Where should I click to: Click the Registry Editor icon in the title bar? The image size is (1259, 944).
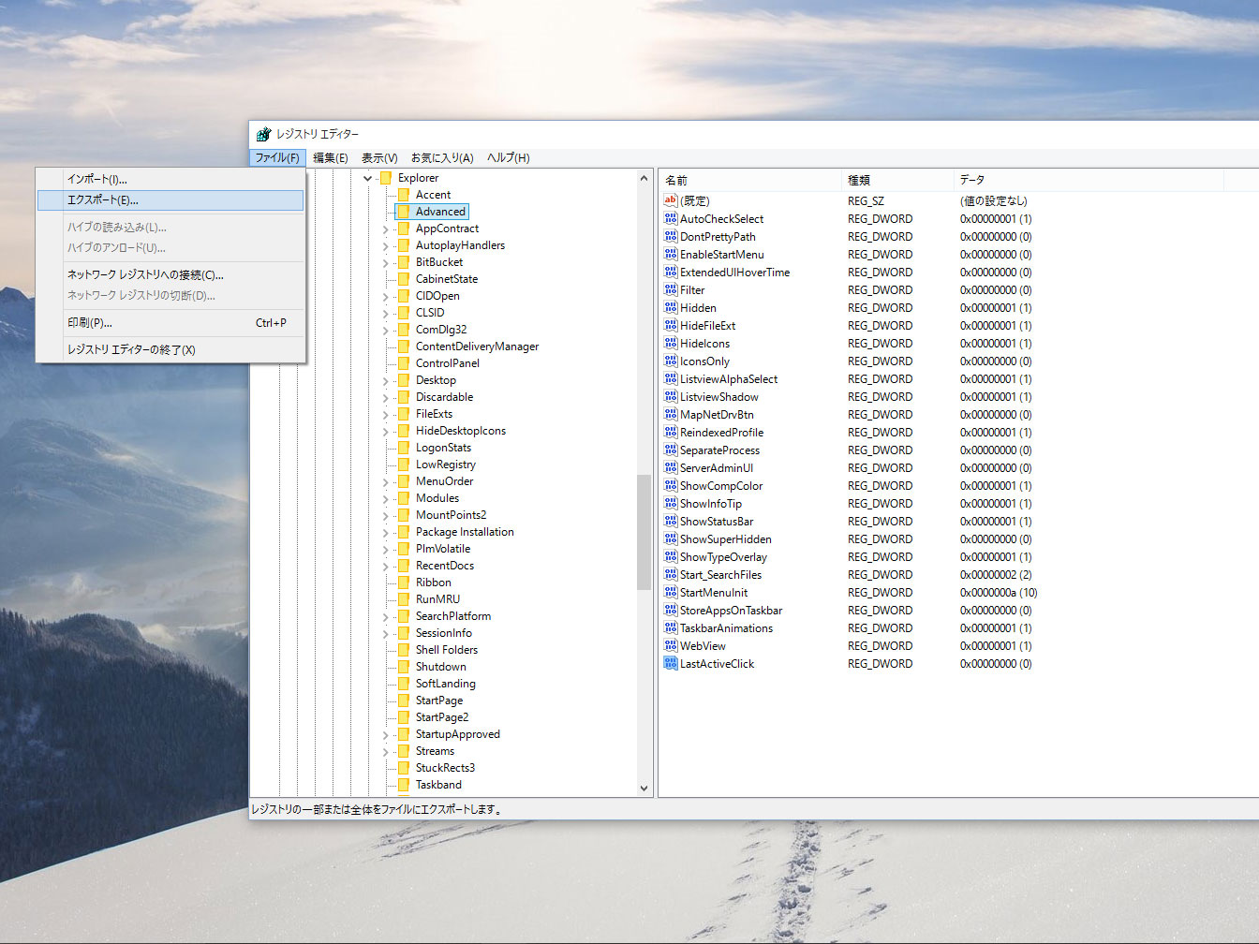pos(265,133)
